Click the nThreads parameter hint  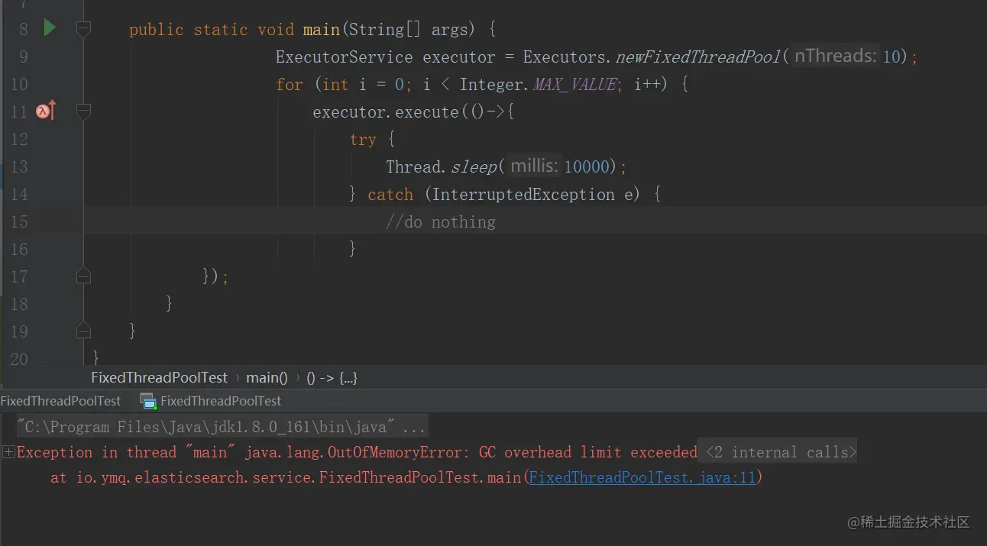coord(835,56)
